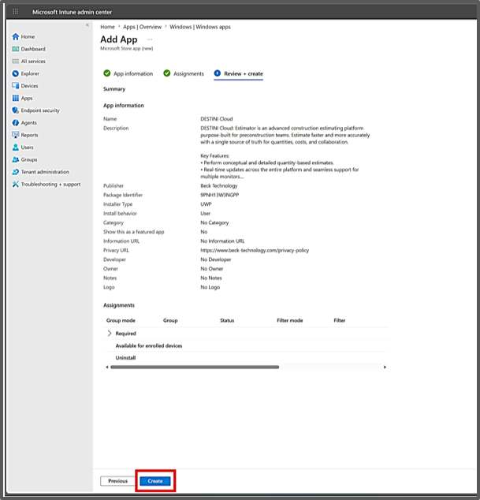
Task: Click the Group column header
Action: (x=170, y=320)
